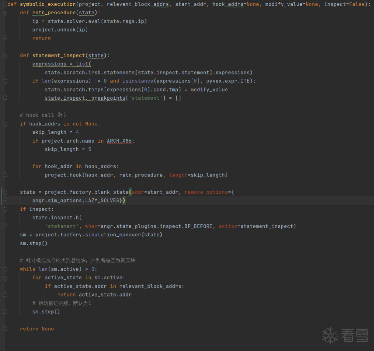Screen dimensions: 374x351
Task: Click fold-end marker beside 'statement', when= line
Action: point(5,226)
